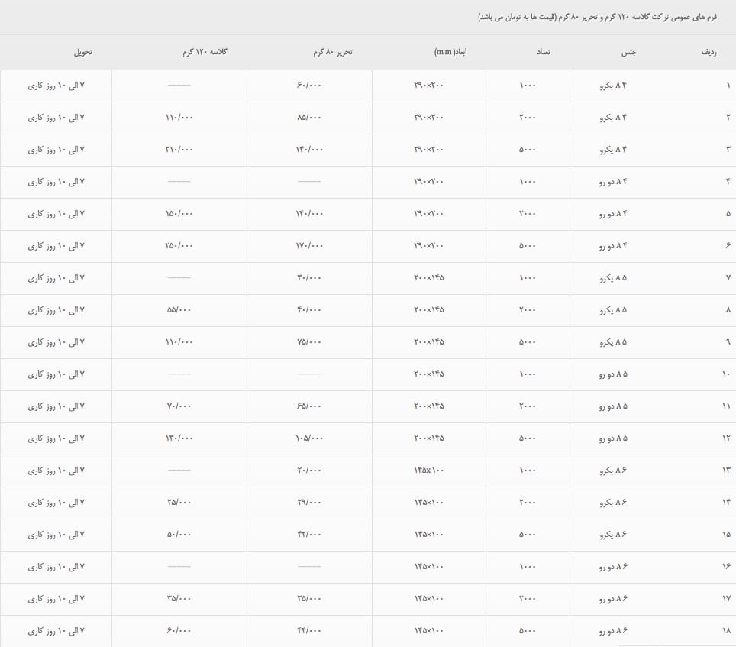
Task: Click row number '۱۷' cell
Action: pos(726,599)
